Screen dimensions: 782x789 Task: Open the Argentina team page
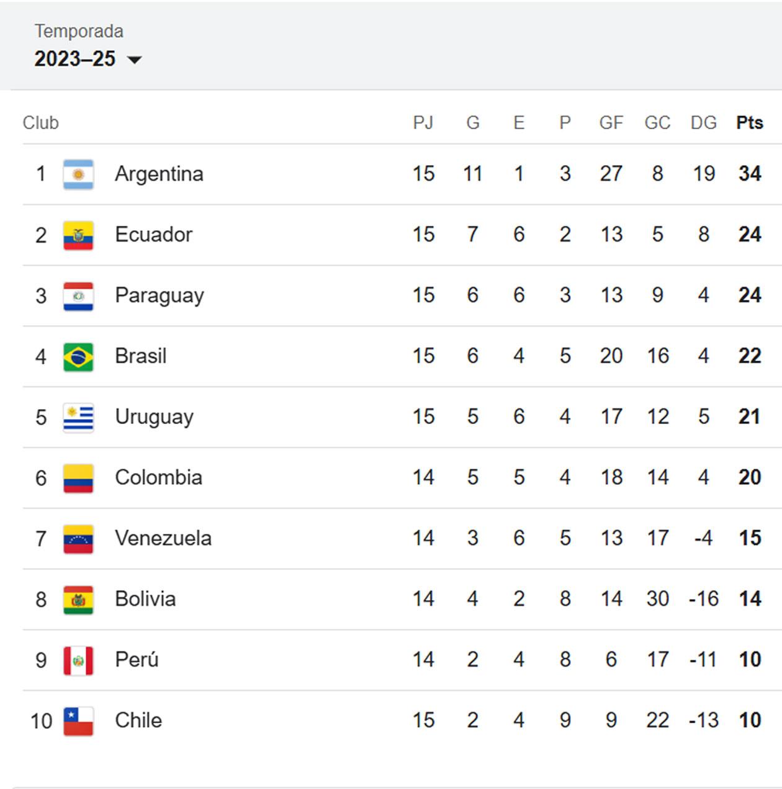(x=160, y=174)
